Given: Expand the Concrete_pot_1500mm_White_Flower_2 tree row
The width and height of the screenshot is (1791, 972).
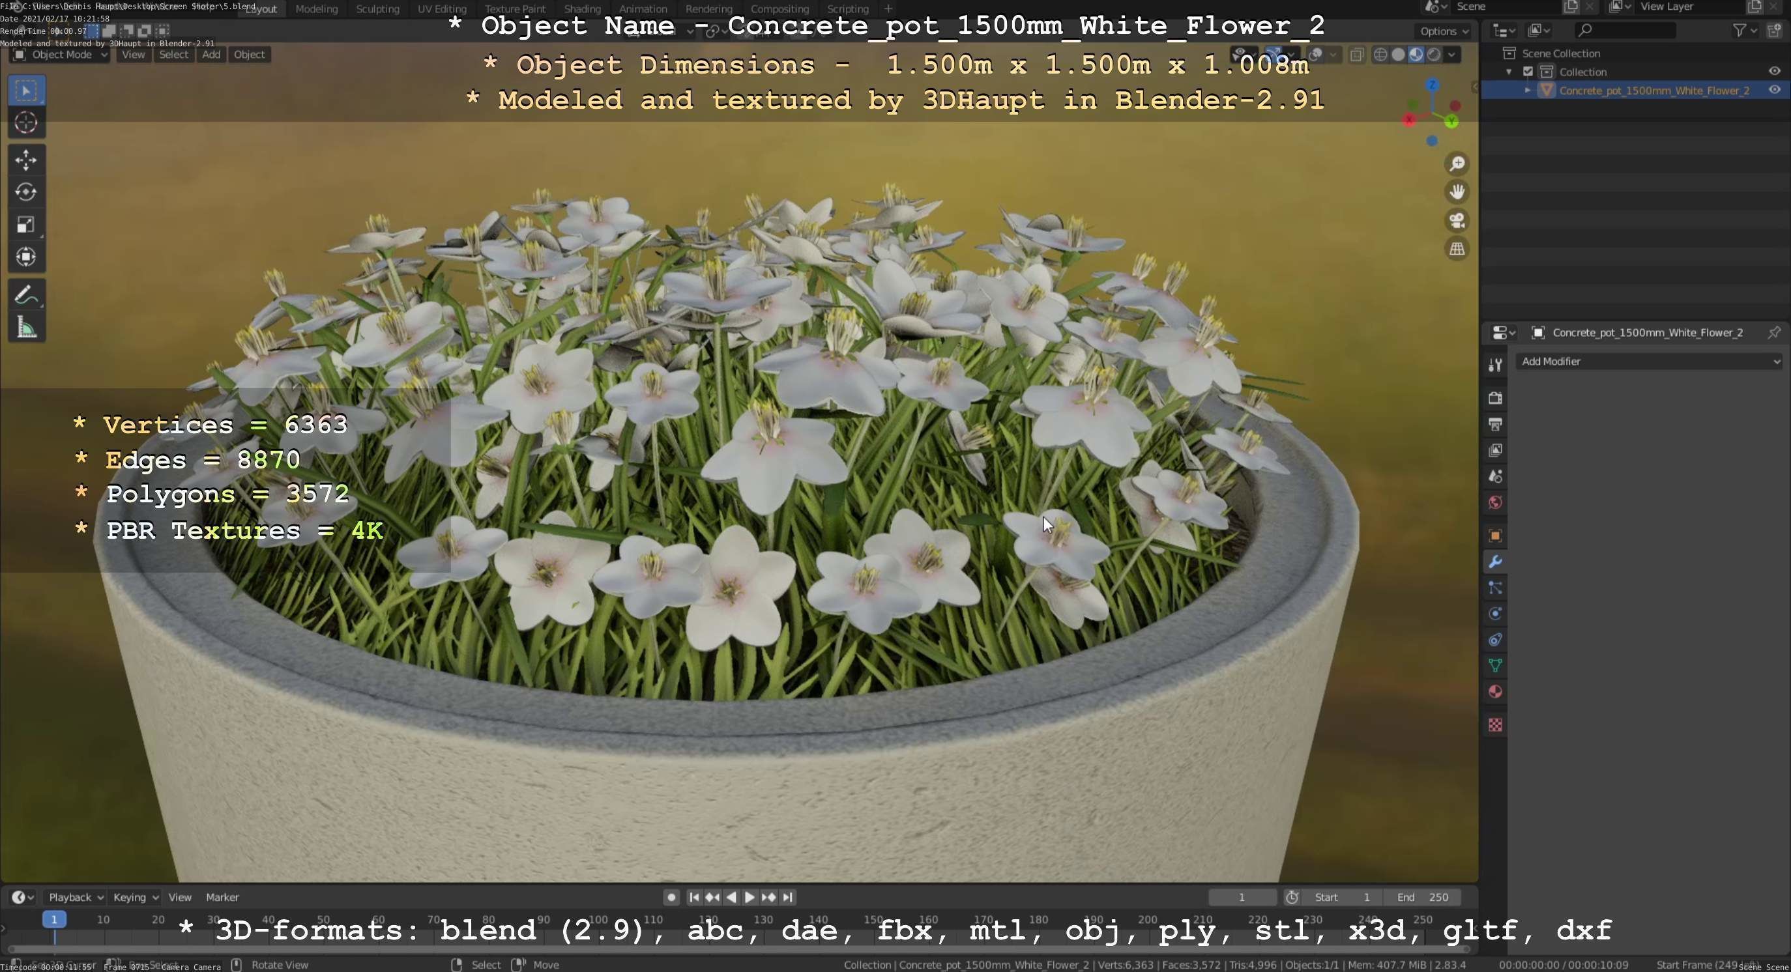Looking at the screenshot, I should click(x=1528, y=91).
